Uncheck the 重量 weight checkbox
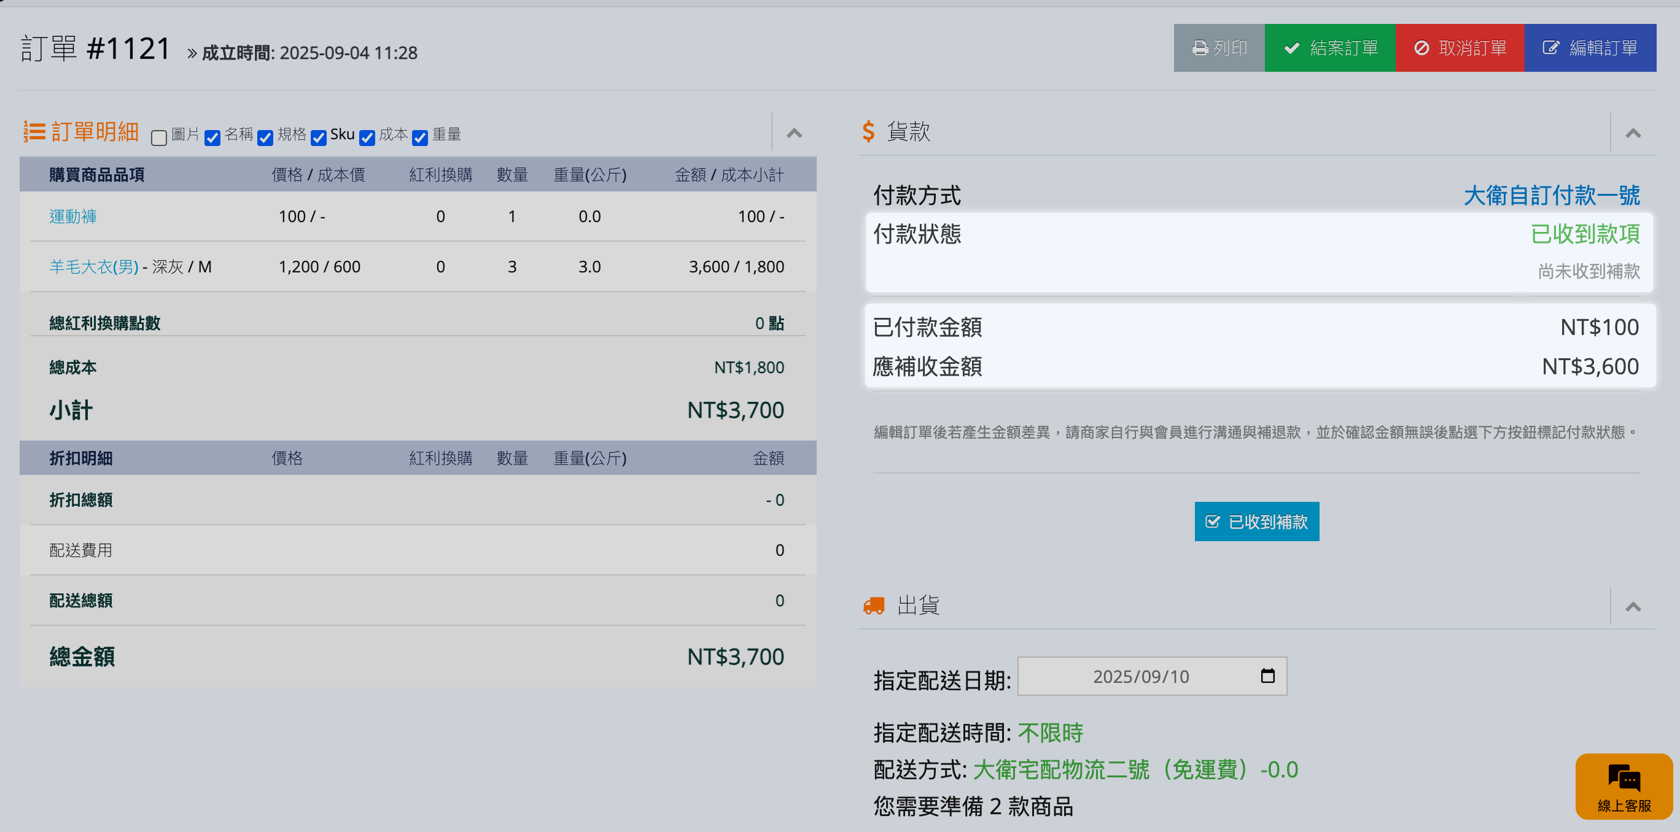This screenshot has height=832, width=1680. coord(420,137)
